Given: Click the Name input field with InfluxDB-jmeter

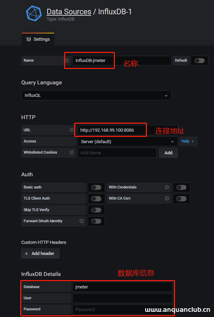Looking at the screenshot, I should tap(122, 61).
